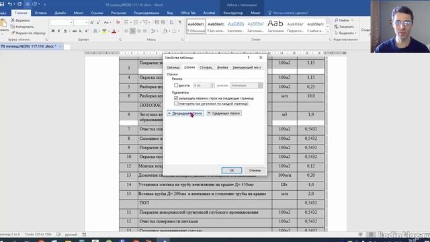Center the paragraph text
Screen dimensions: 430x242
[132, 31]
